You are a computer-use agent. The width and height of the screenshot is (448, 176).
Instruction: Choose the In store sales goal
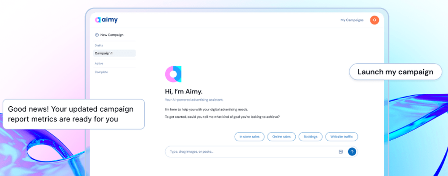point(250,137)
